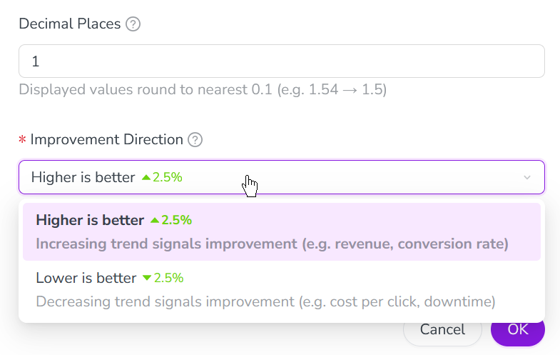Click the help icon beside Improvement Direction
560x355 pixels.
coord(195,140)
